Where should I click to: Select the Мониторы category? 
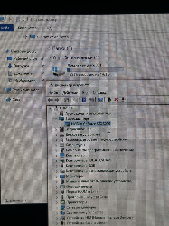(x=75, y=176)
